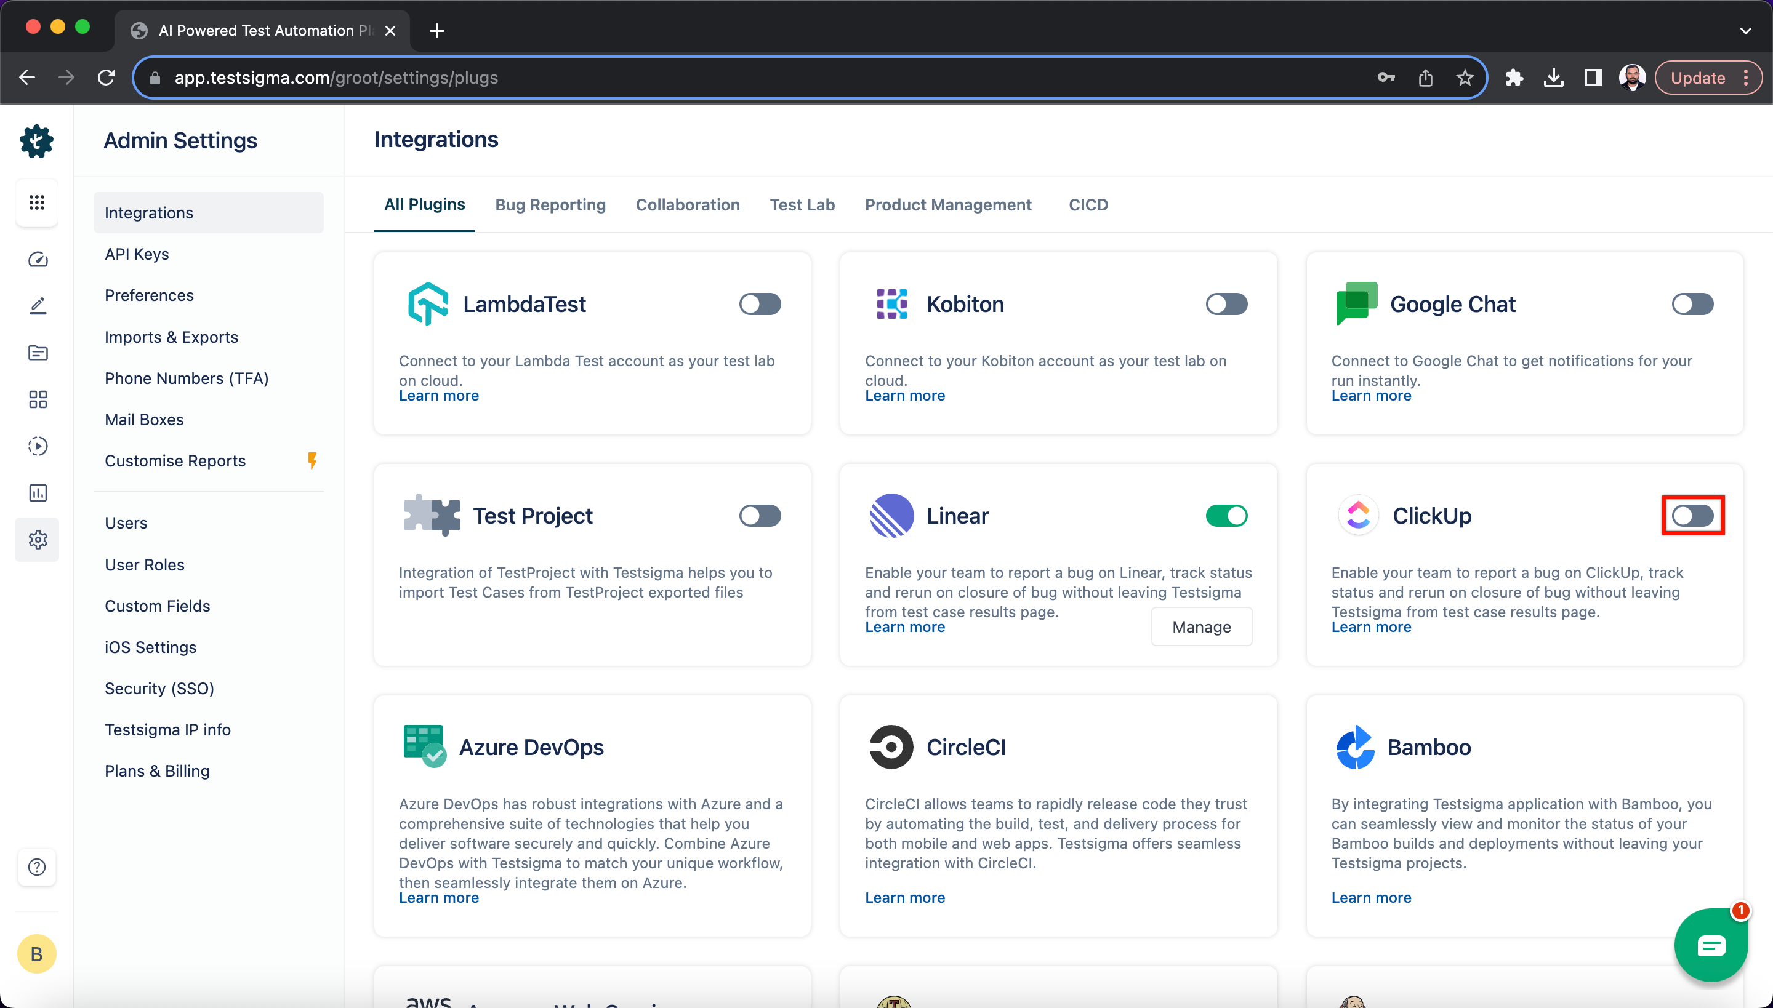
Task: Click the Test Project puzzle icon
Action: (x=432, y=515)
